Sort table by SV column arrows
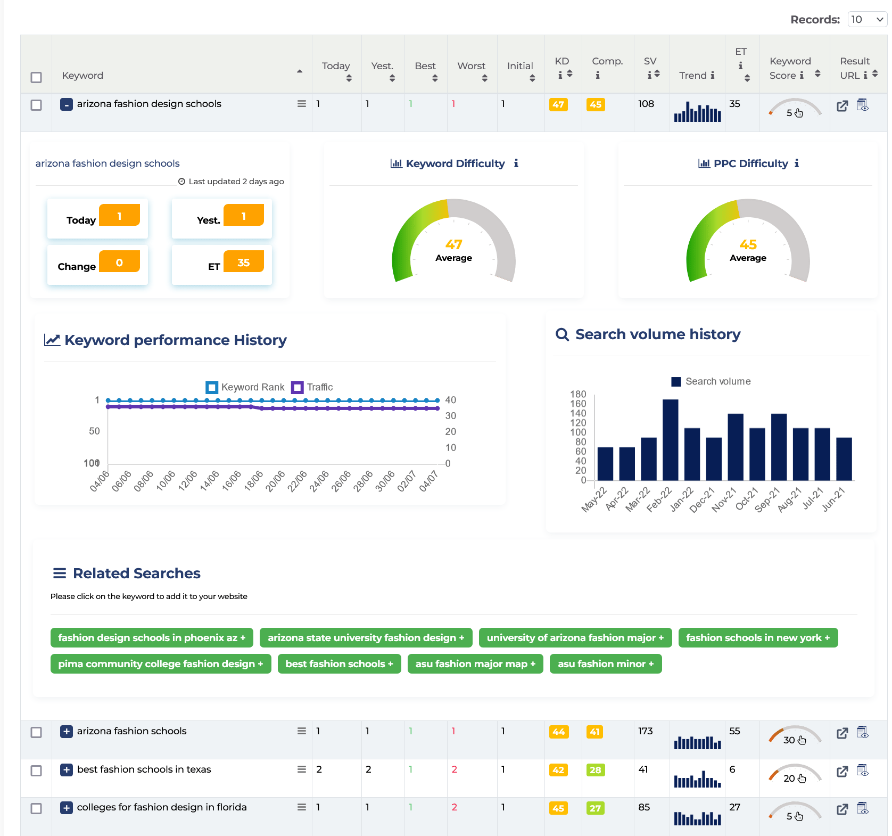The image size is (892, 836). (657, 73)
